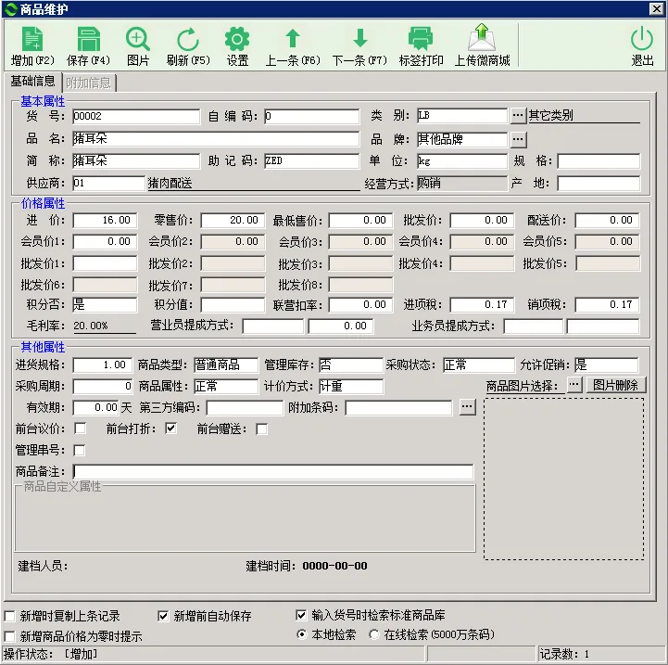Screen dimensions: 668x665
Task: Toggle the 前台赠送 checkbox
Action: pyautogui.click(x=261, y=428)
